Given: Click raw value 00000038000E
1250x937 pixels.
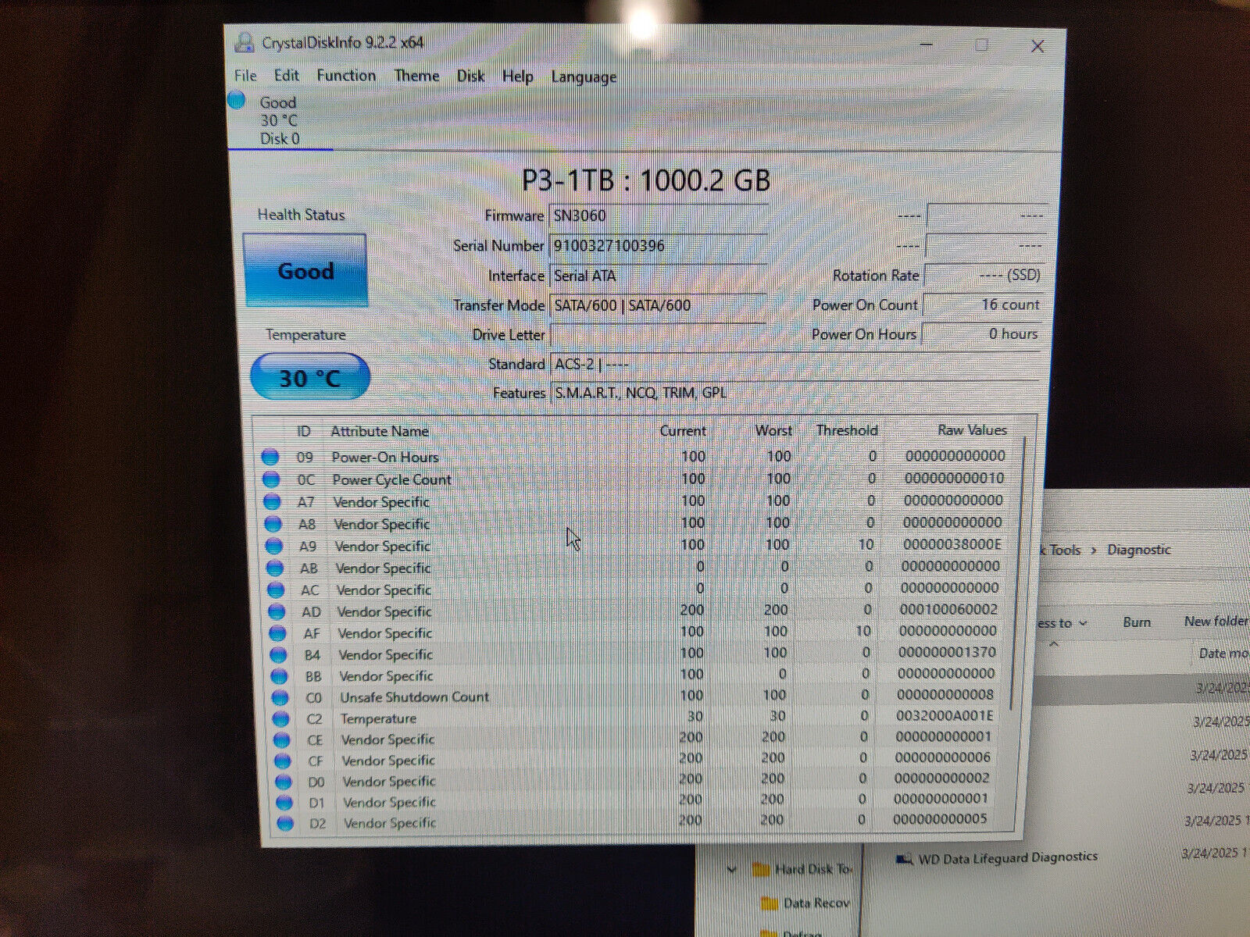Looking at the screenshot, I should [x=952, y=544].
